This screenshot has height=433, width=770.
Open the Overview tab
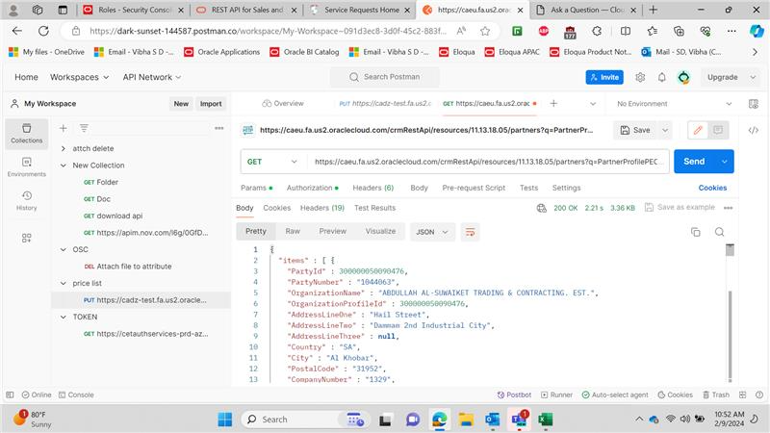click(x=283, y=104)
